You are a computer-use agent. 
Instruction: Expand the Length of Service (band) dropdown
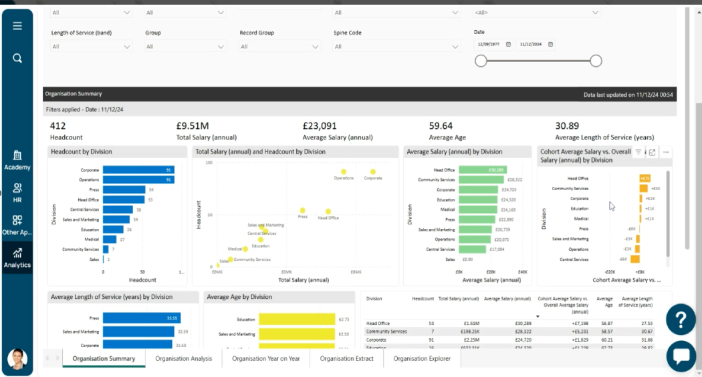[92, 47]
